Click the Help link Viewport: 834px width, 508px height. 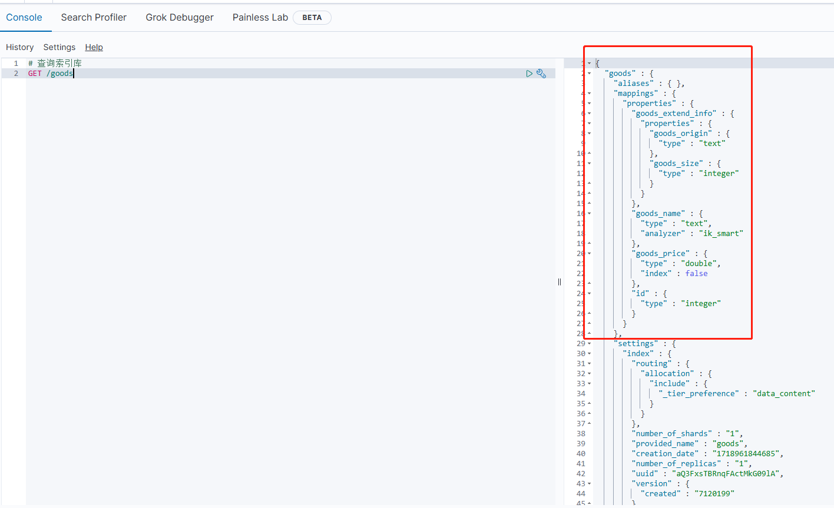tap(94, 47)
